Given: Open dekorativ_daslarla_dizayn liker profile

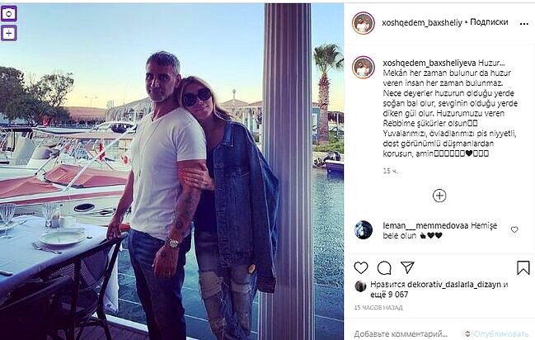Looking at the screenshot, I should coord(454,285).
